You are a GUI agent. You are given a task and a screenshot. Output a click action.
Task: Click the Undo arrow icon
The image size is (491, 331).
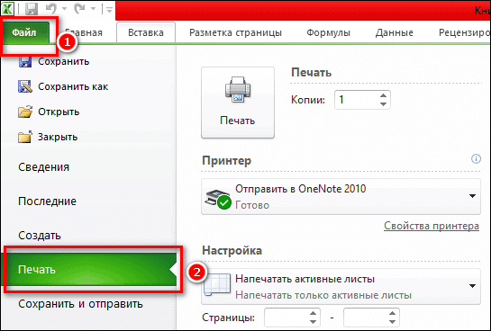coord(50,8)
